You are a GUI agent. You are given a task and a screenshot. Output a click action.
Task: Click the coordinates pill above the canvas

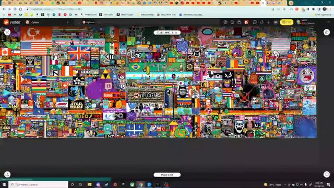[167, 32]
